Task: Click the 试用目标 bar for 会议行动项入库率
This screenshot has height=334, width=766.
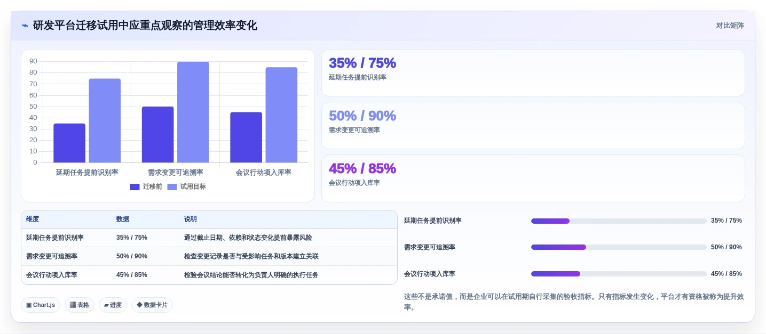Action: pyautogui.click(x=281, y=115)
